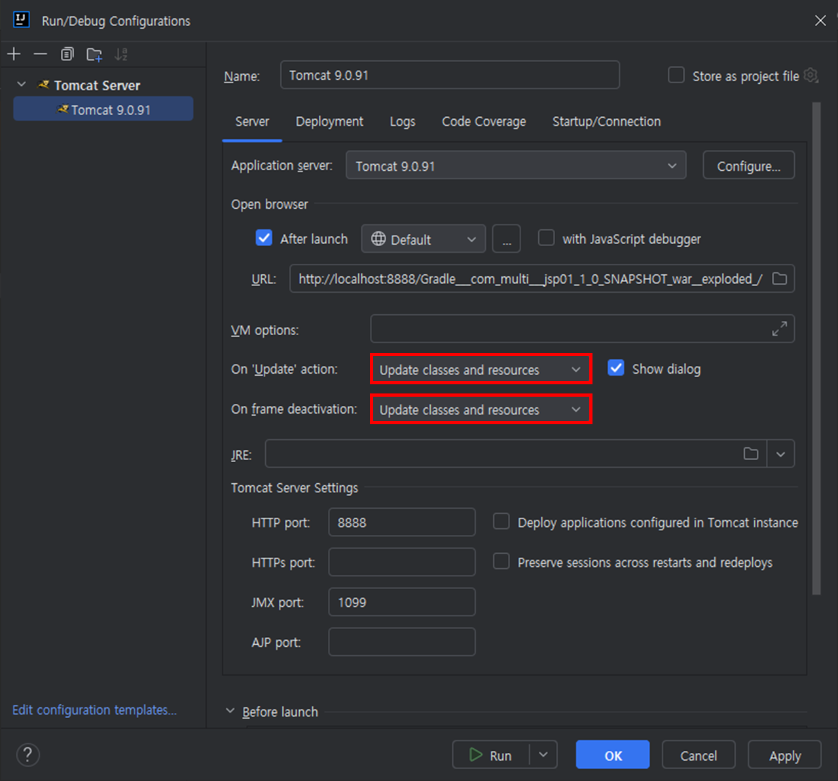
Task: Click the folder icon in the URL field
Action: coord(780,279)
